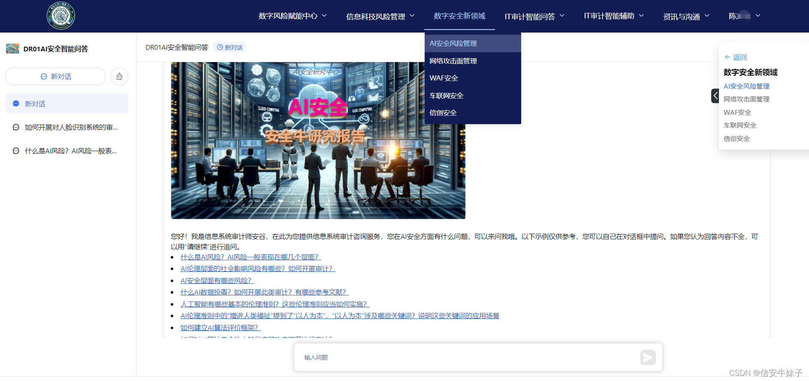
Task: Open the user account dropdown chevron
Action: 758,16
